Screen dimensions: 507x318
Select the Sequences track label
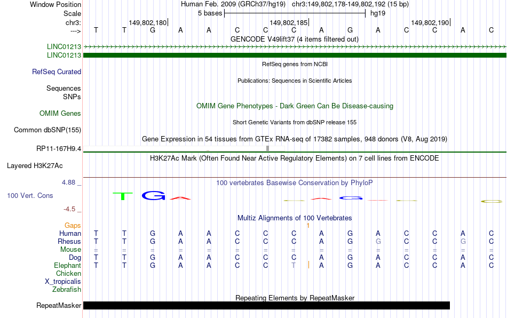[64, 88]
